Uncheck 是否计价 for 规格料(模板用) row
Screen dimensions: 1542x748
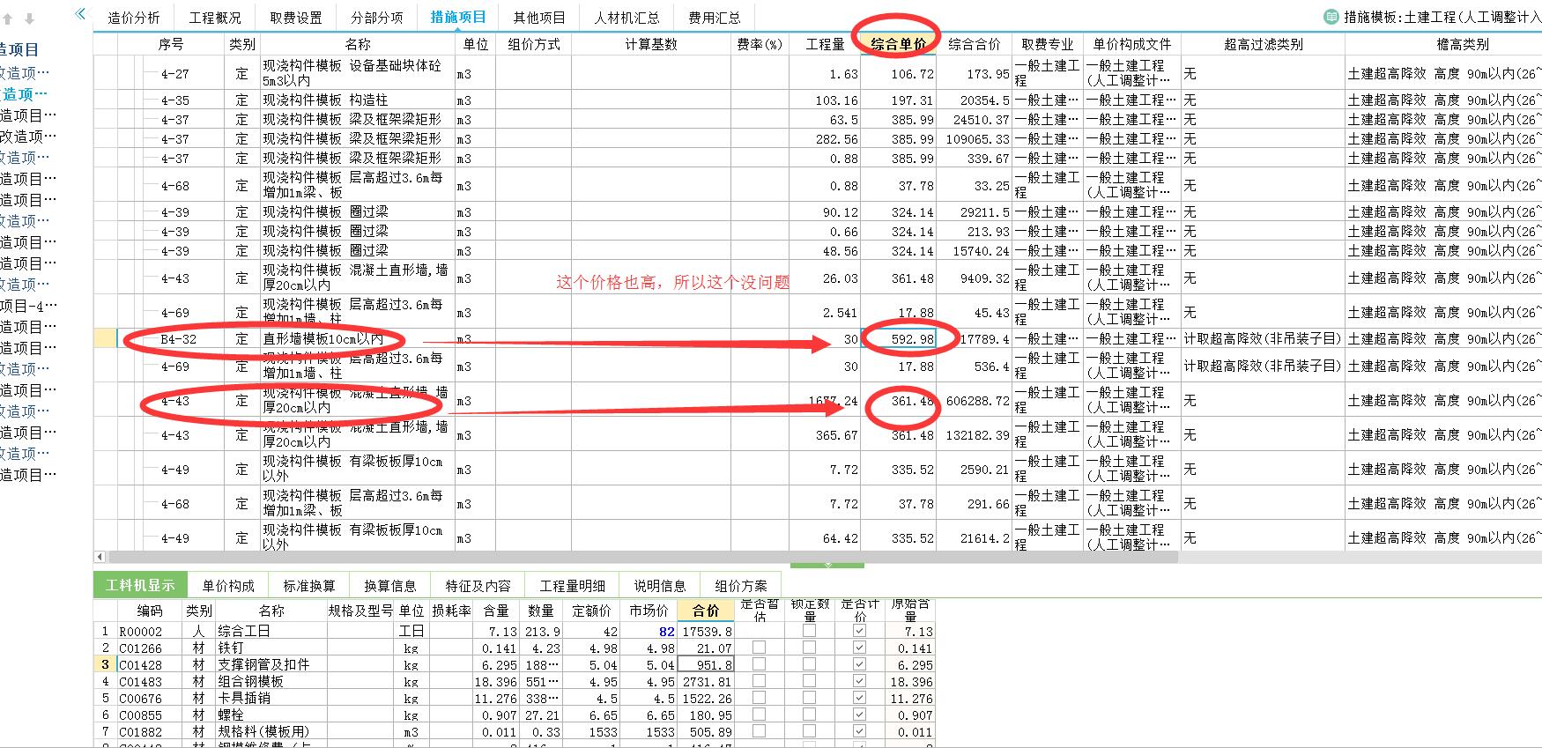(x=859, y=731)
